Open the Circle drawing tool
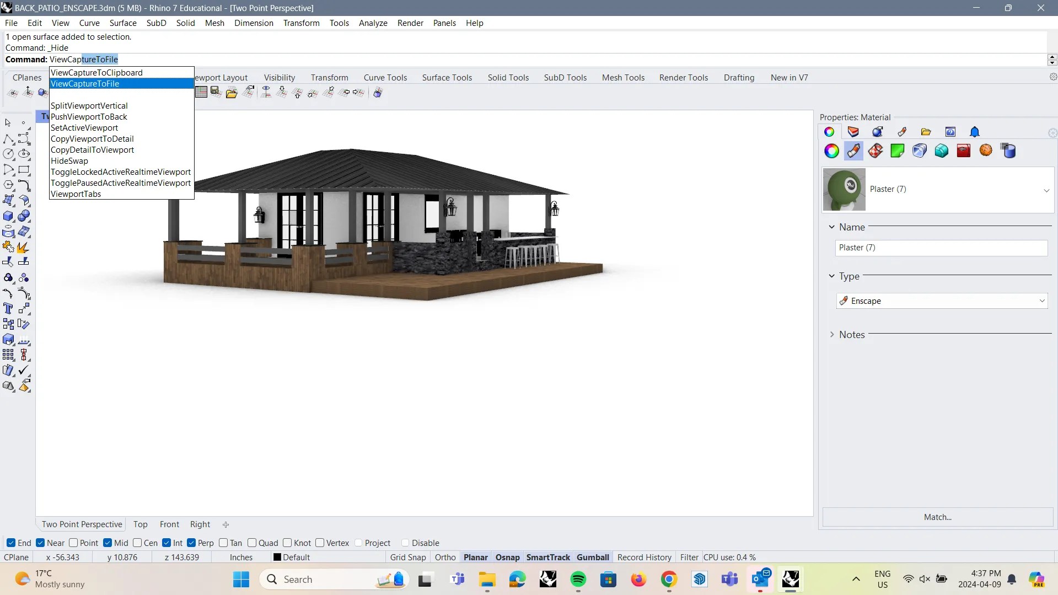The image size is (1058, 595). click(8, 154)
